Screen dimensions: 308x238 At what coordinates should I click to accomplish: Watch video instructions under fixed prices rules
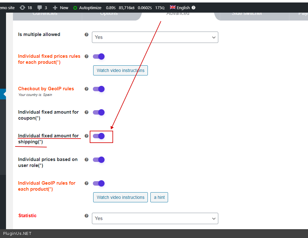coord(120,70)
